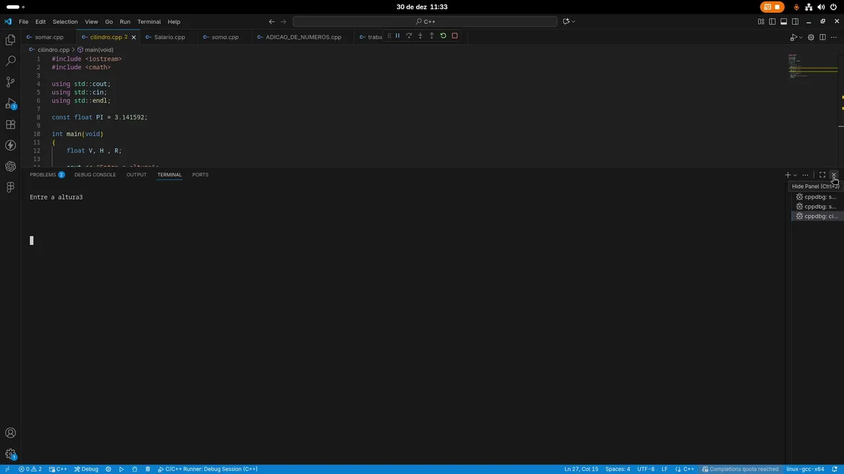Open the Source Control view

tap(11, 82)
